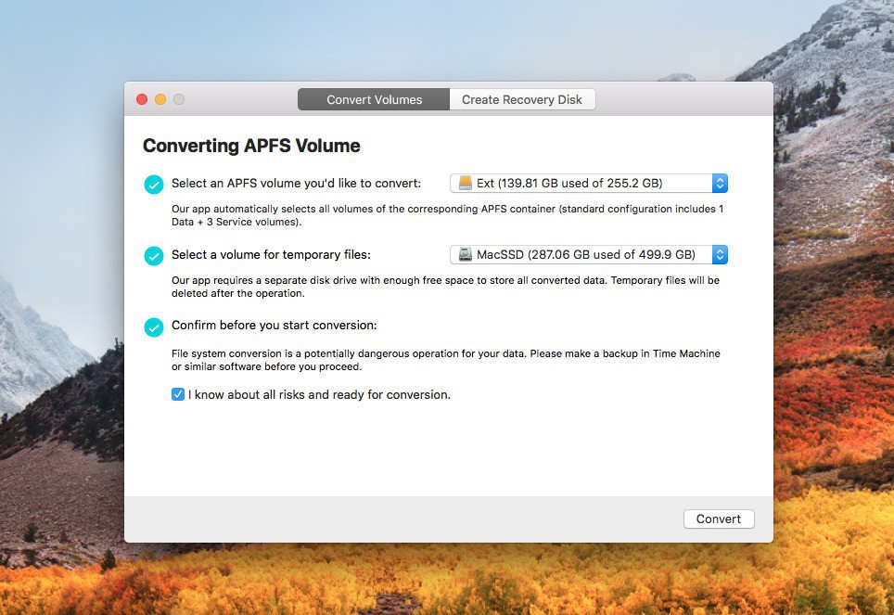The width and height of the screenshot is (894, 615).
Task: Open the temporary files volume dropdown showing MacSSD
Action: click(x=588, y=254)
